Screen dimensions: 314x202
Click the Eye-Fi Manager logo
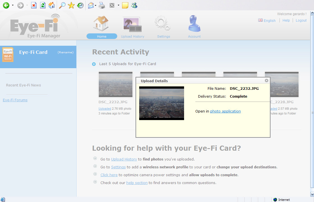tap(35, 26)
